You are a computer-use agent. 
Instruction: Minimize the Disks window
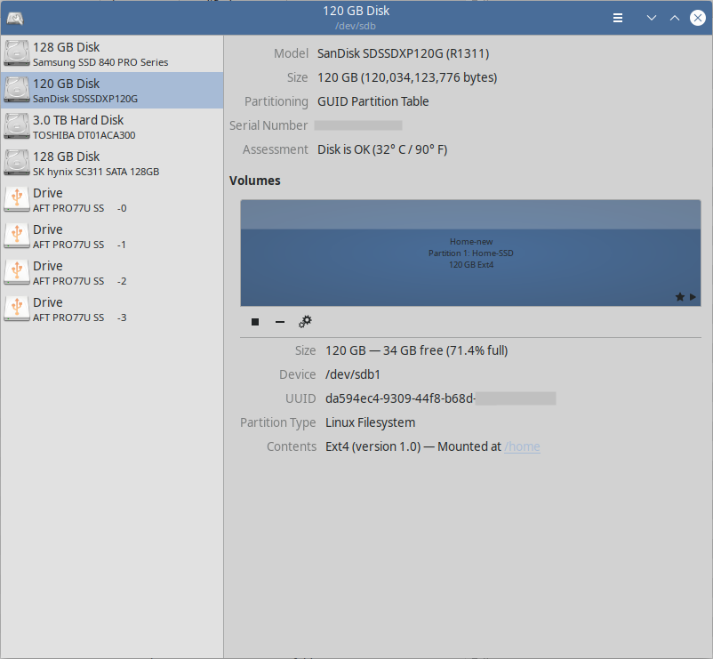pos(652,18)
